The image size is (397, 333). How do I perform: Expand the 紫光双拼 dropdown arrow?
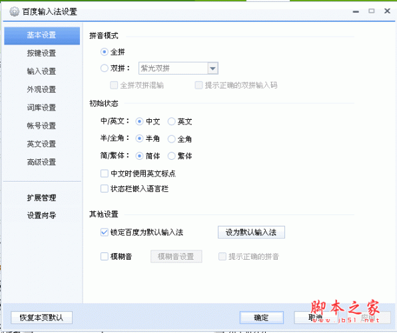212,69
